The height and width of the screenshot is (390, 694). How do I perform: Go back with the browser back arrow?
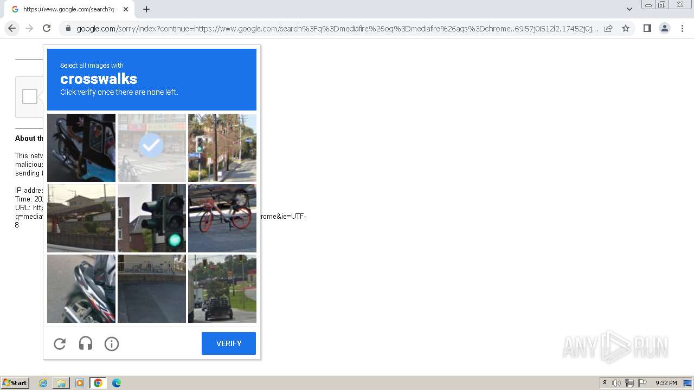pos(12,28)
